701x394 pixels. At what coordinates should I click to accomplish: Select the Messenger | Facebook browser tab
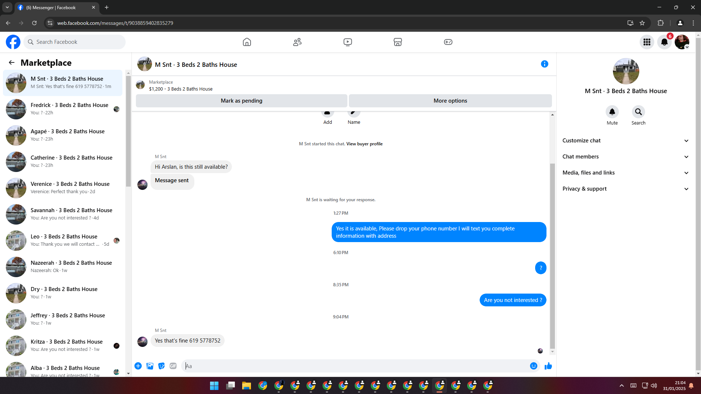pos(57,7)
